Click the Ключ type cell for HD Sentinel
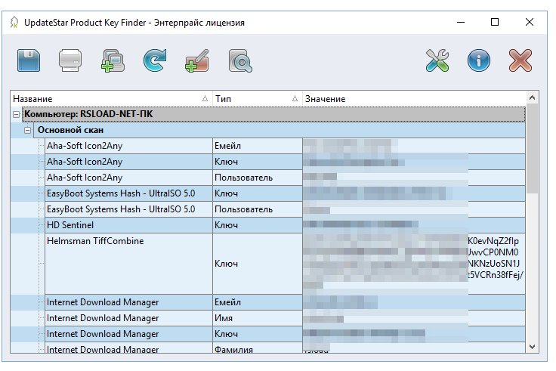This screenshot has width=556, height=371. 258,225
